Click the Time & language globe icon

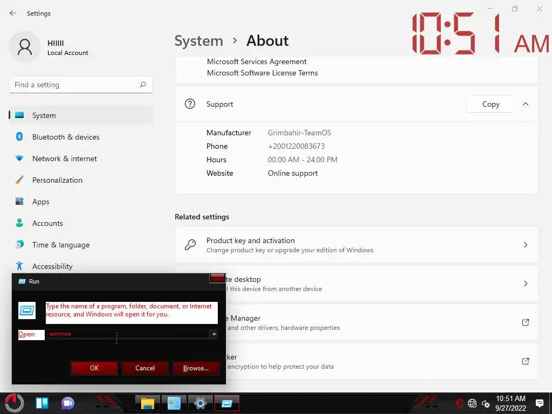coord(19,244)
